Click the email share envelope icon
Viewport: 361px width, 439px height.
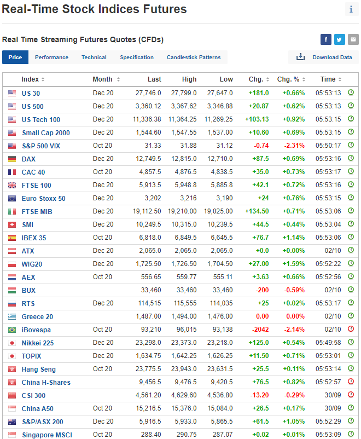point(353,39)
